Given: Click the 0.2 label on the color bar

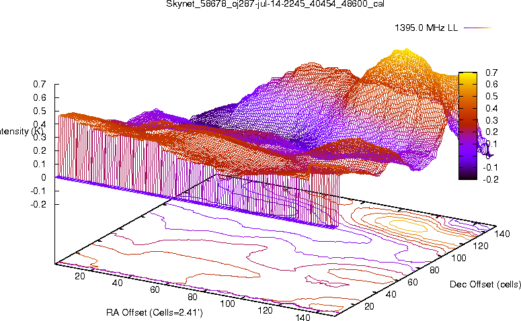Looking at the screenshot, I should (491, 132).
